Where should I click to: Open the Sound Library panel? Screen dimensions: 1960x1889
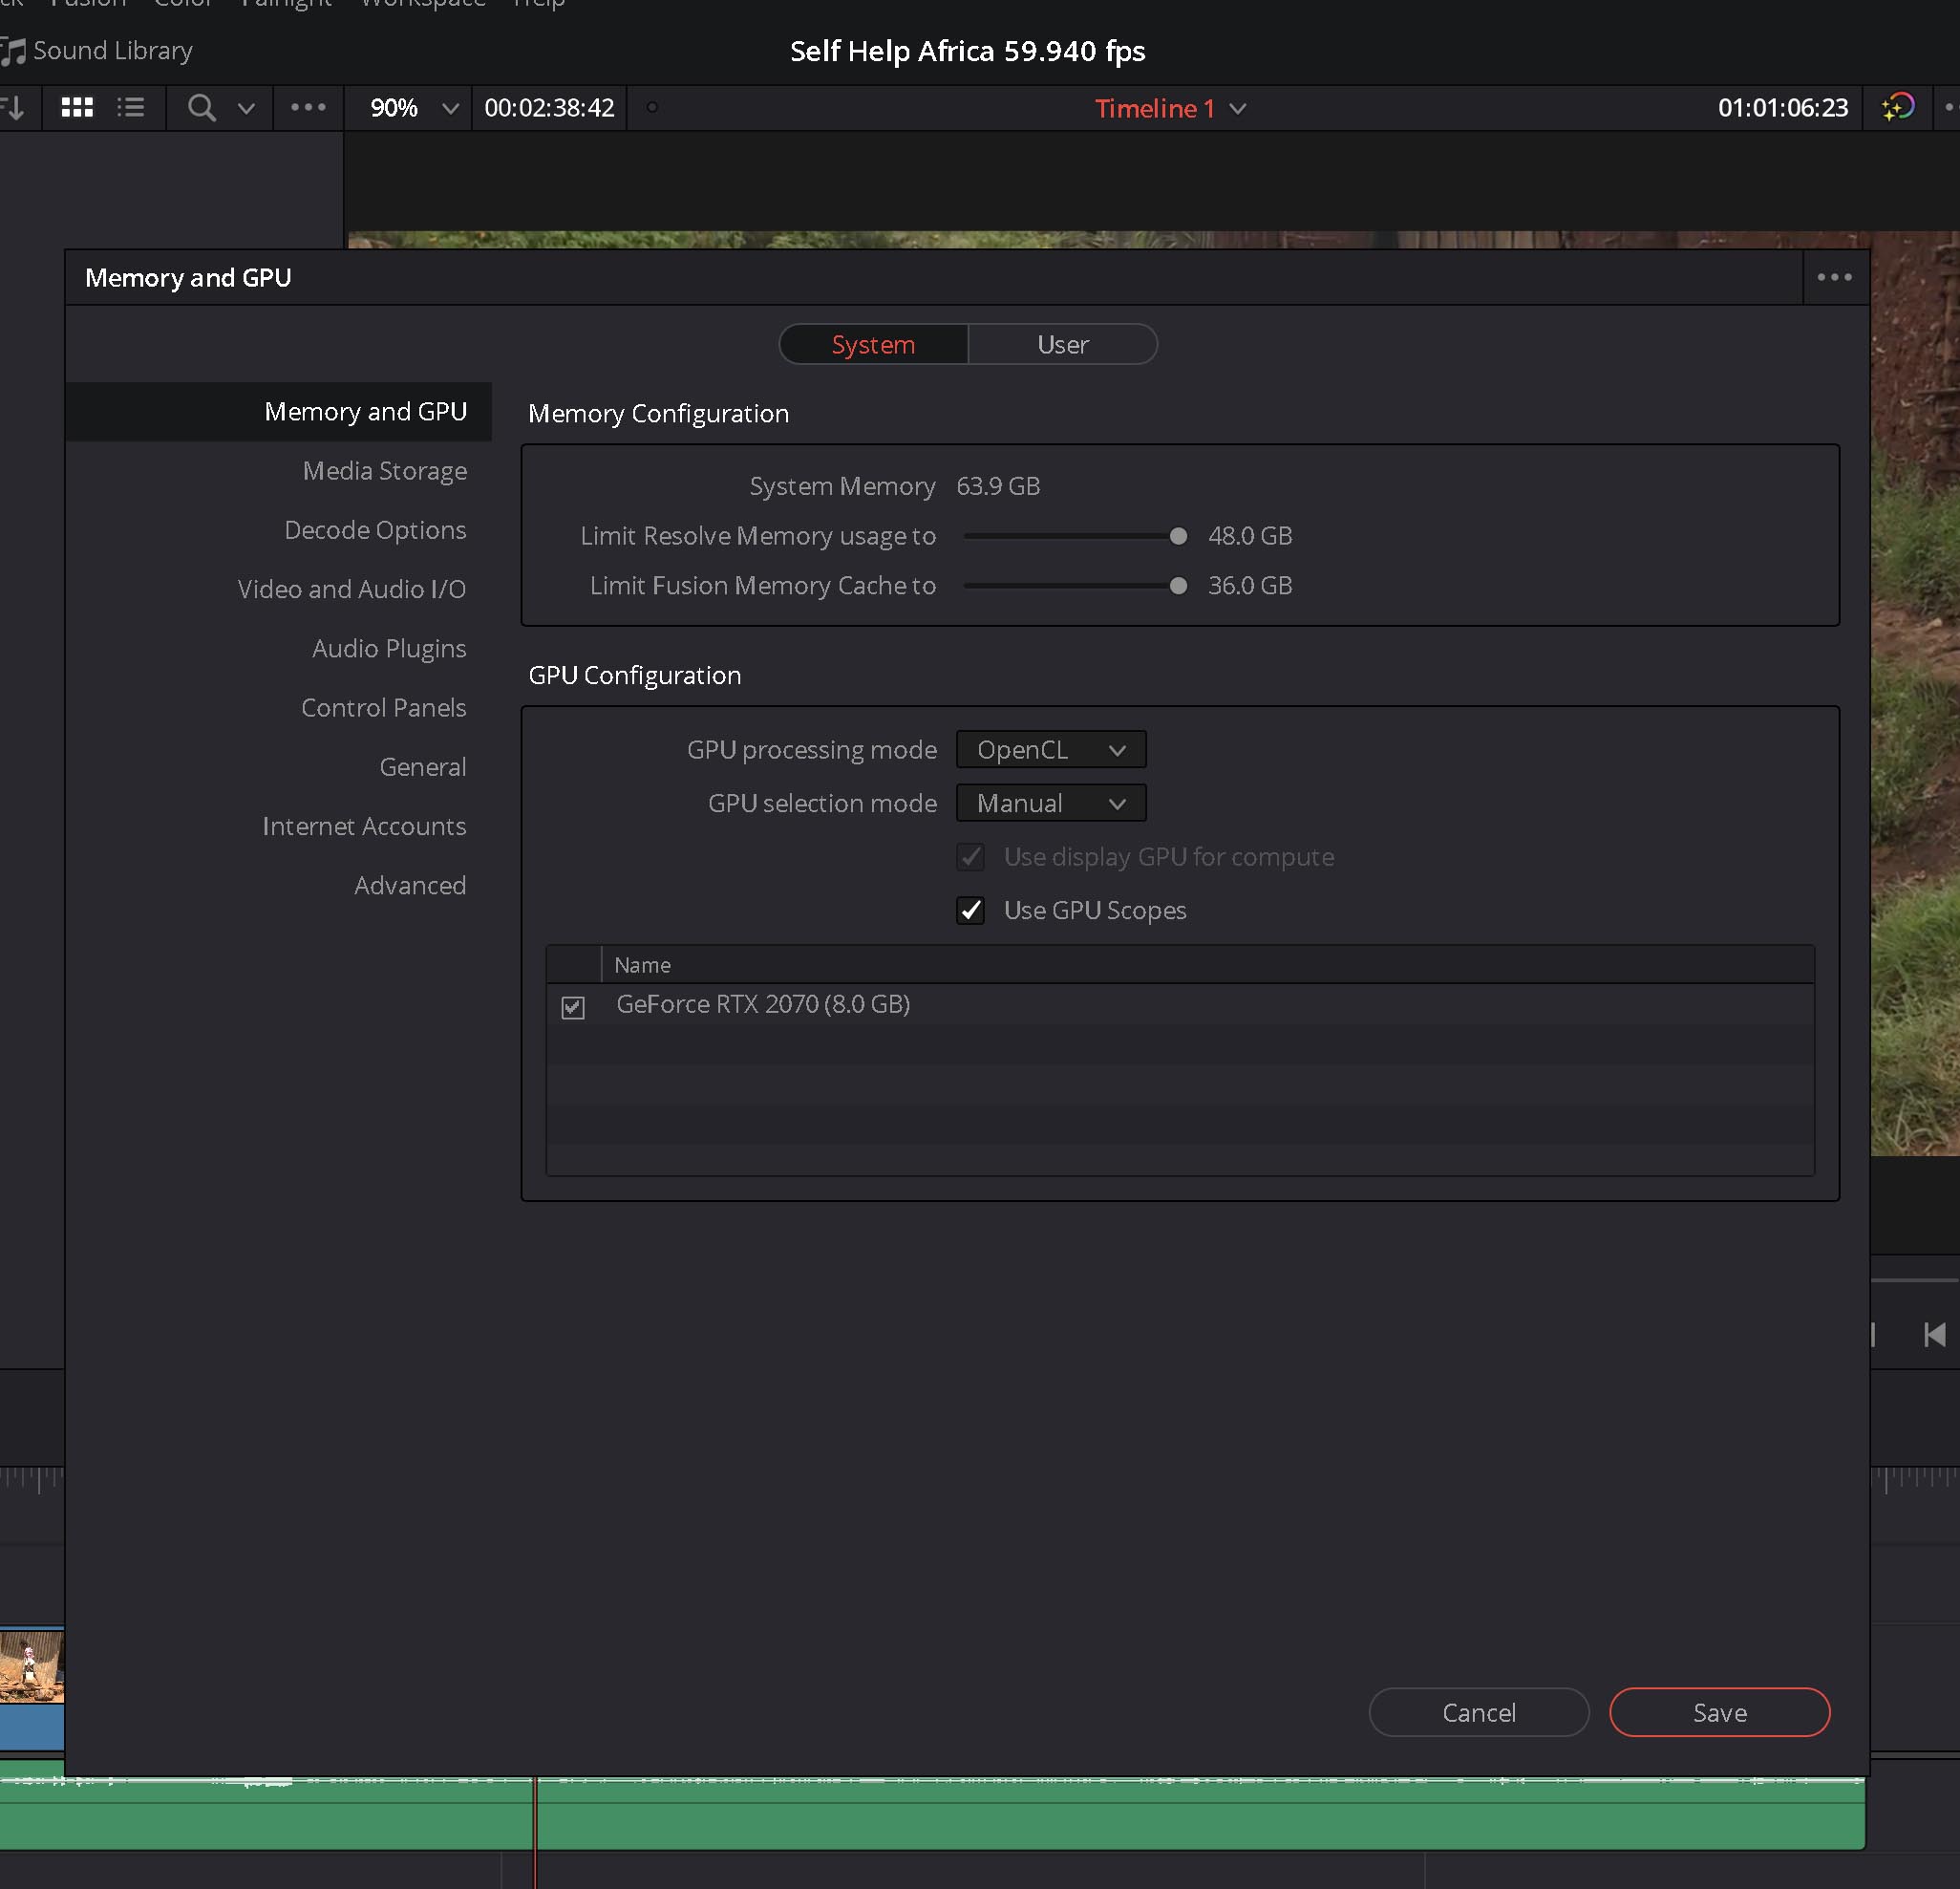(x=97, y=51)
